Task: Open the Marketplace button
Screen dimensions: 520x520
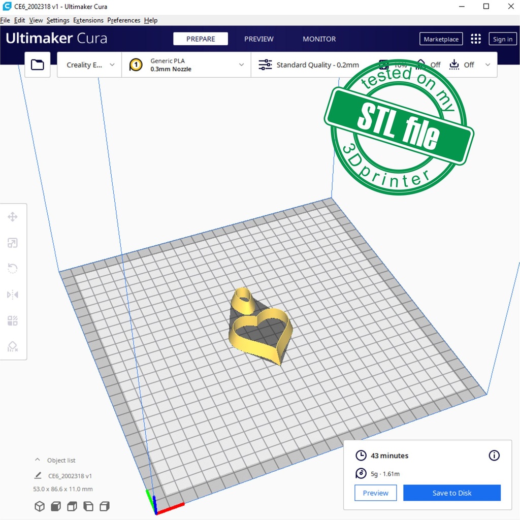Action: [x=441, y=39]
